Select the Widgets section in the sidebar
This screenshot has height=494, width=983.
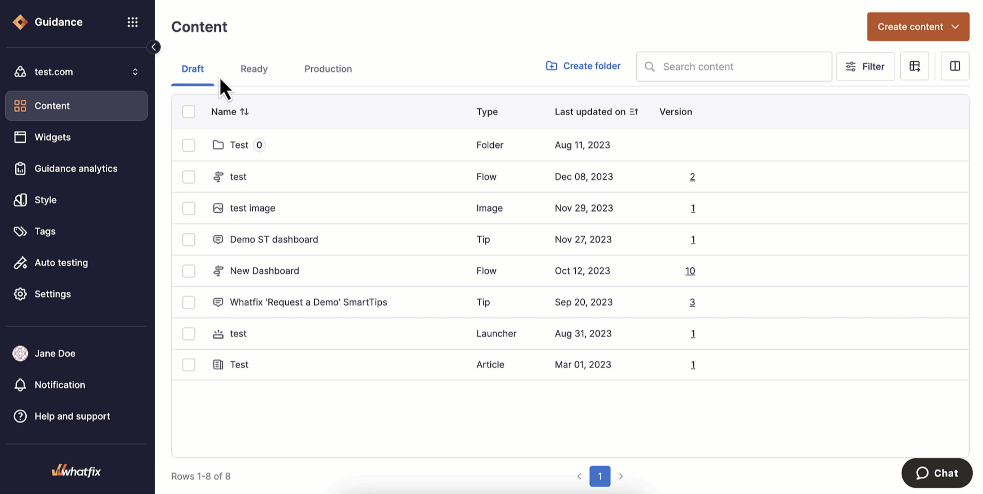(x=52, y=137)
